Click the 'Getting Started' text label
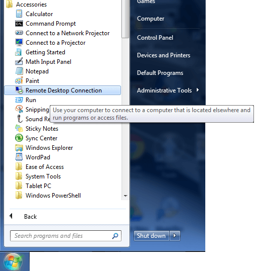Viewport: 262px width, 271px height. tap(45, 52)
